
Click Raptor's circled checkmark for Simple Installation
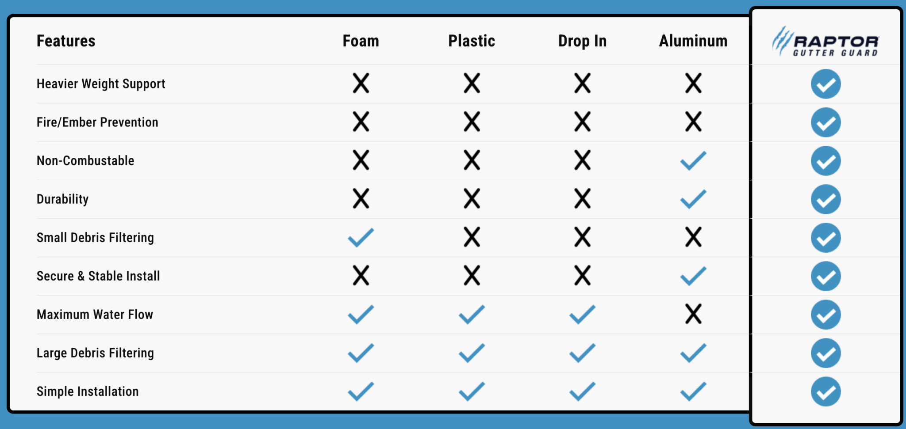(x=825, y=391)
